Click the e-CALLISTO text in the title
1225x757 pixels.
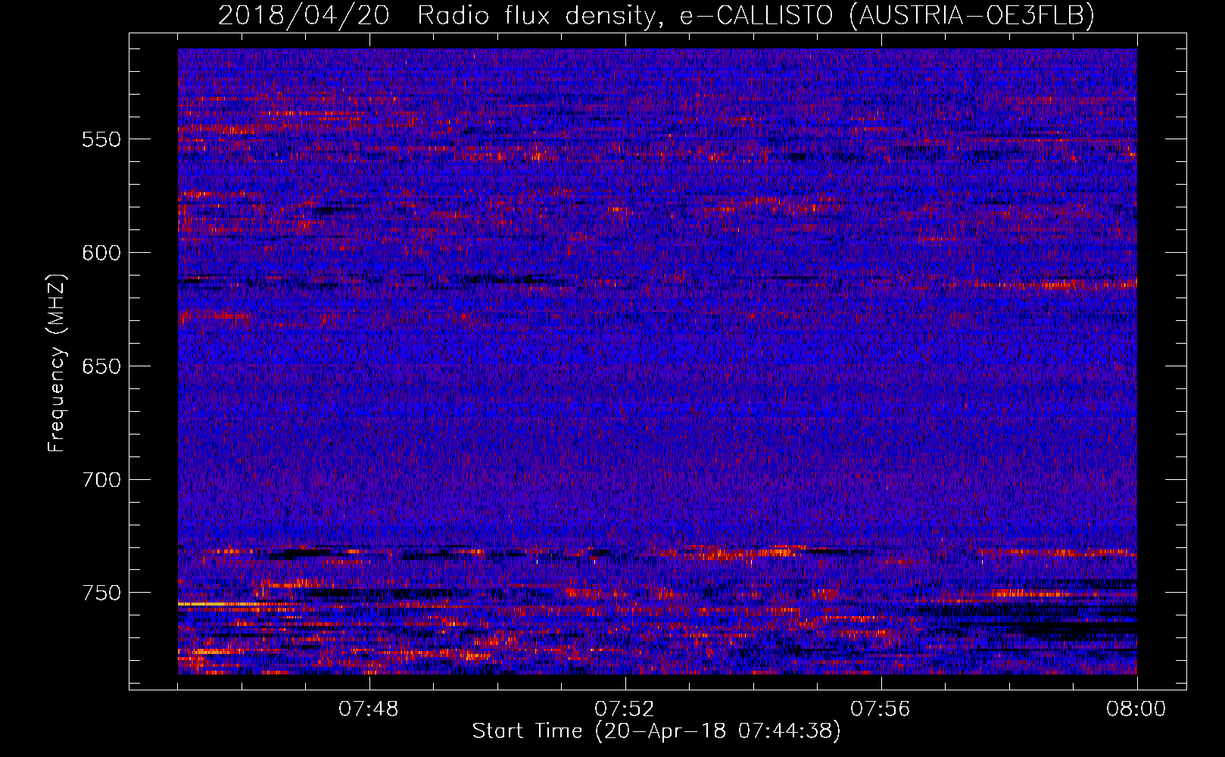click(755, 15)
